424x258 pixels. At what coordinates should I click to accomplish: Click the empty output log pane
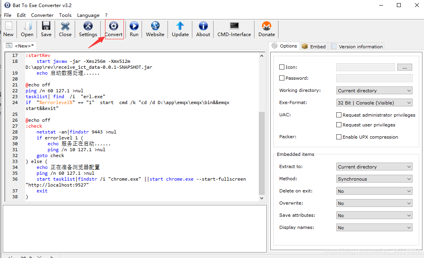point(135,229)
